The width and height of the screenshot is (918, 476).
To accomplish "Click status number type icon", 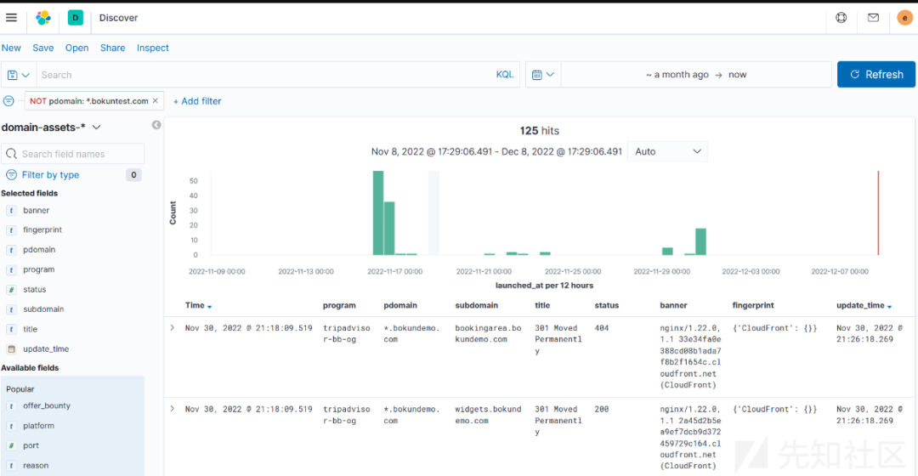I will (11, 289).
